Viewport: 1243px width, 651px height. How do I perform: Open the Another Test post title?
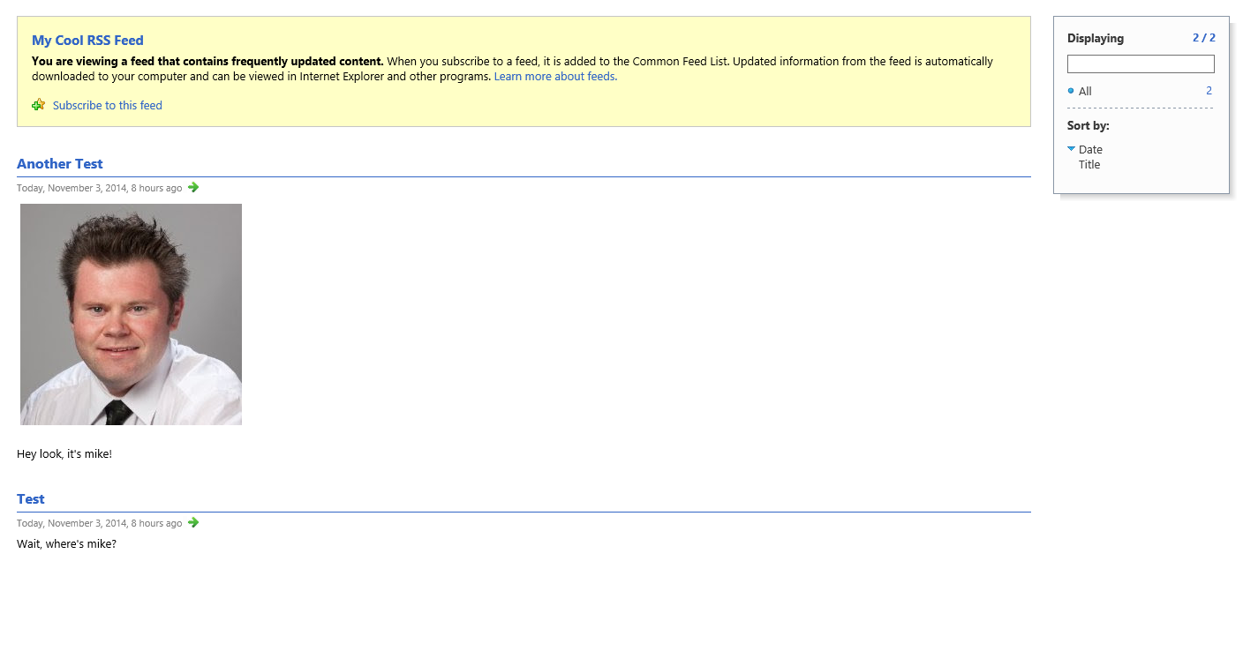[60, 164]
